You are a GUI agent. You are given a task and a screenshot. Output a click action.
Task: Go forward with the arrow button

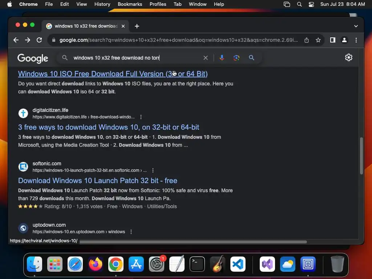(28, 40)
